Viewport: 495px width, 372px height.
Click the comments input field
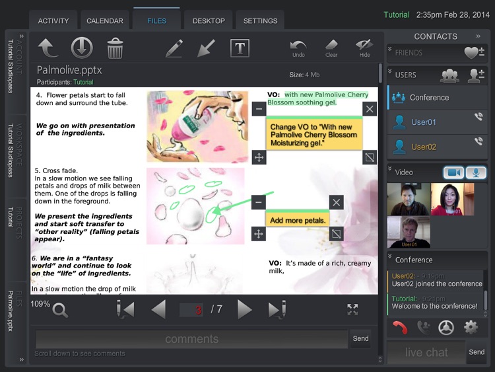(x=191, y=339)
